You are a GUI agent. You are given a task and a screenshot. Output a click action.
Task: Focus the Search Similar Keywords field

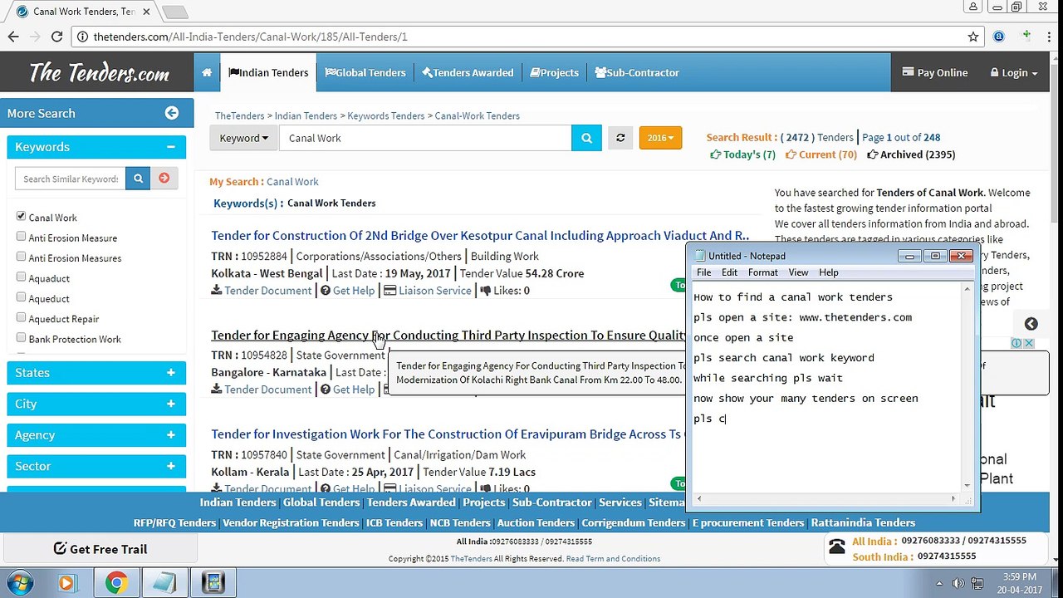pos(71,178)
